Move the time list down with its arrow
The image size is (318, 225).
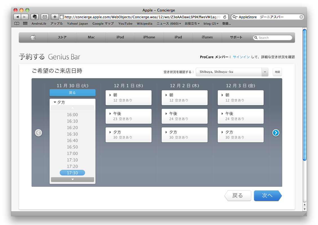click(x=72, y=179)
